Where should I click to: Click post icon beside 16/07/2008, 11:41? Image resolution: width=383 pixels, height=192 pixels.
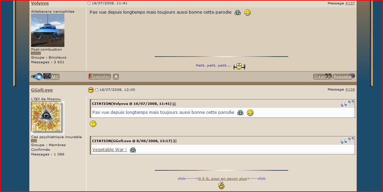coord(89,3)
